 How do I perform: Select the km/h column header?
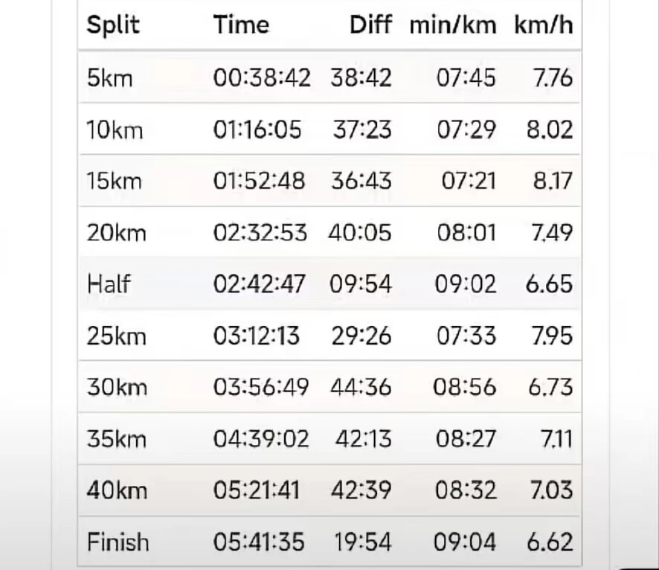[x=543, y=25]
